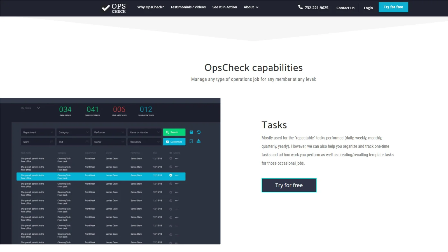
Task: Toggle the checkmark in the highlighted blue row
Action: pyautogui.click(x=171, y=175)
